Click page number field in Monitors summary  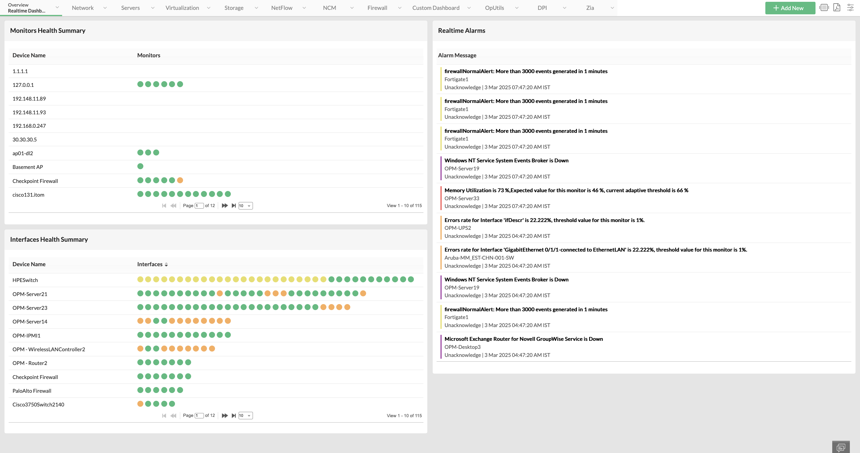[199, 206]
